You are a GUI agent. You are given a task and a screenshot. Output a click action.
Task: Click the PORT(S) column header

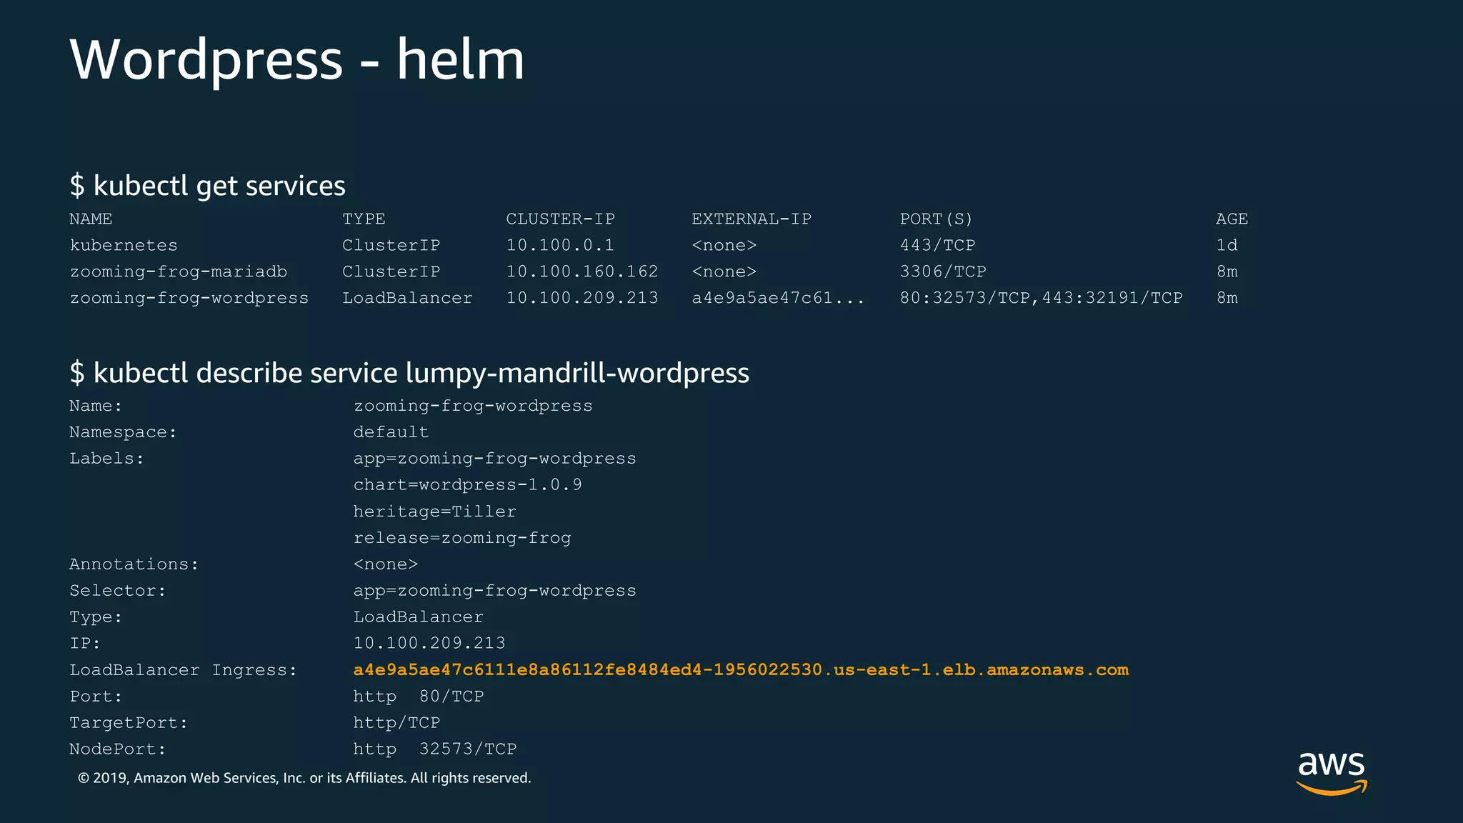click(936, 219)
